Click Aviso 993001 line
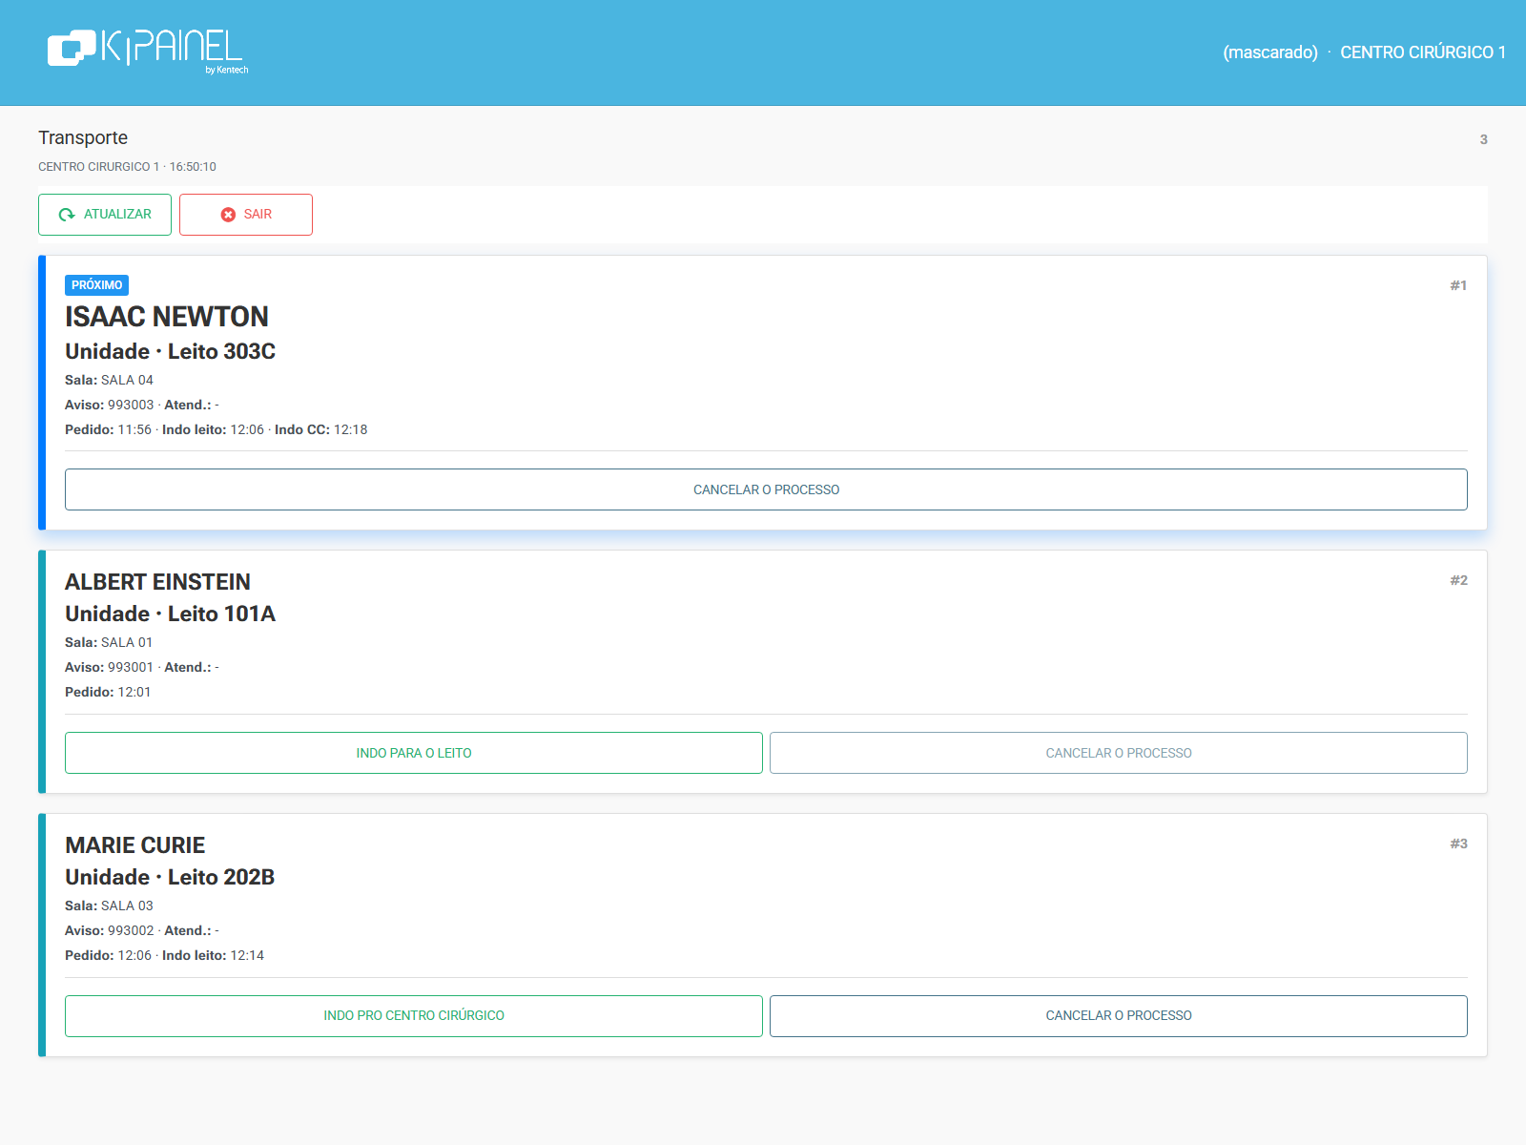Image resolution: width=1526 pixels, height=1145 pixels. [x=142, y=667]
